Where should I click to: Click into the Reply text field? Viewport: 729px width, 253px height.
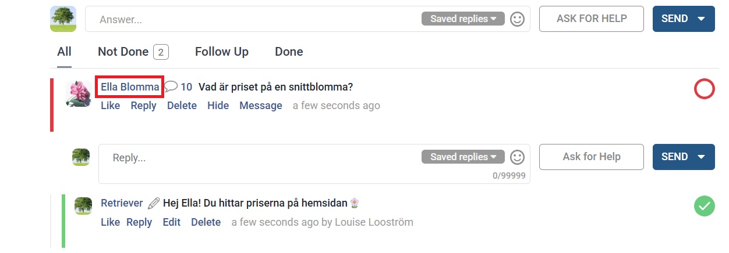[314, 164]
